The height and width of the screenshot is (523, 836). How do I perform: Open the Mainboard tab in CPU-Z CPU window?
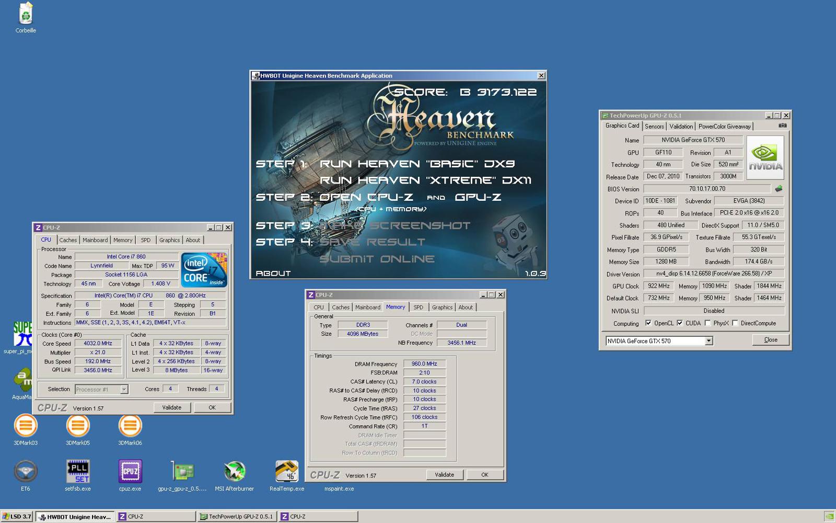coord(95,240)
